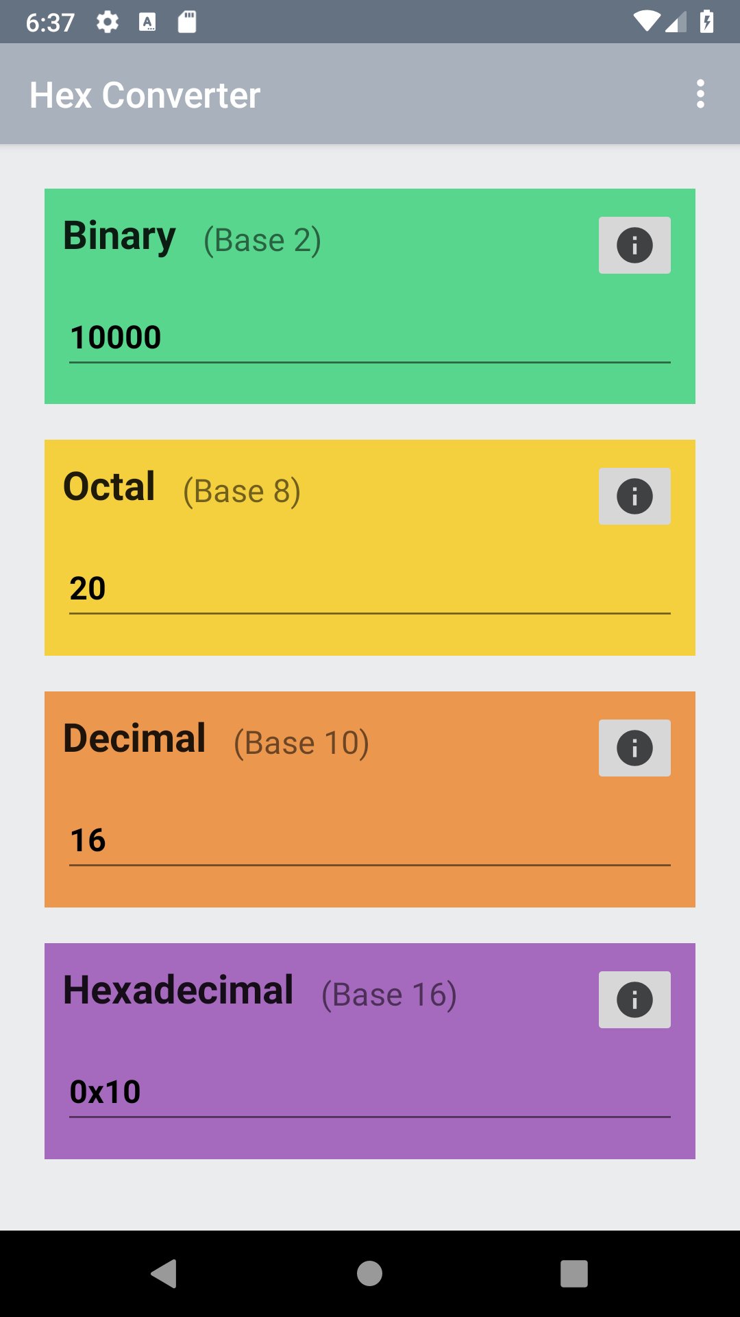
Task: Focus the Binary input field
Action: point(369,337)
